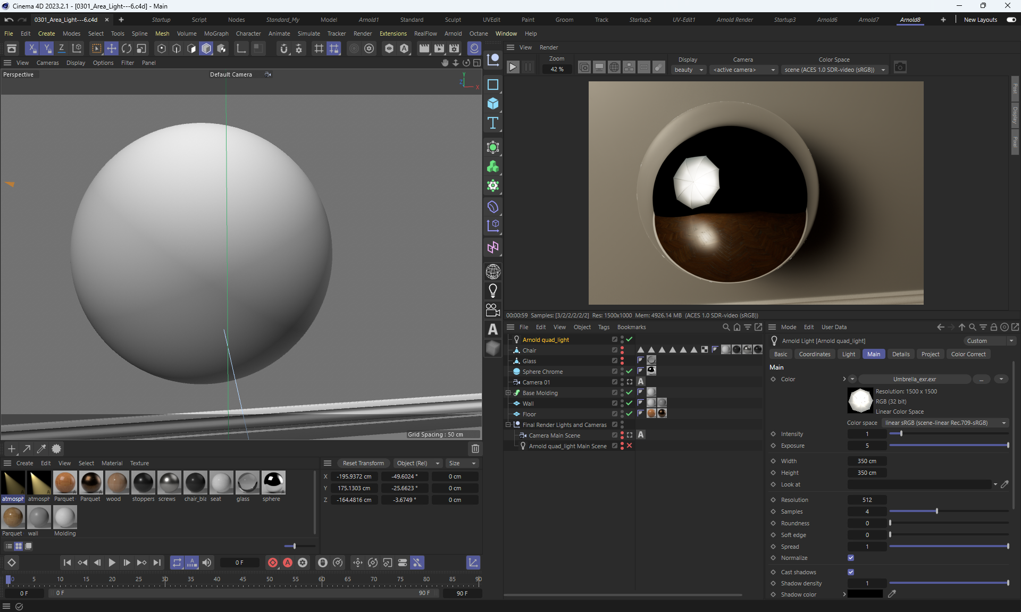
Task: Click the Light object icon in side palette
Action: [x=493, y=290]
